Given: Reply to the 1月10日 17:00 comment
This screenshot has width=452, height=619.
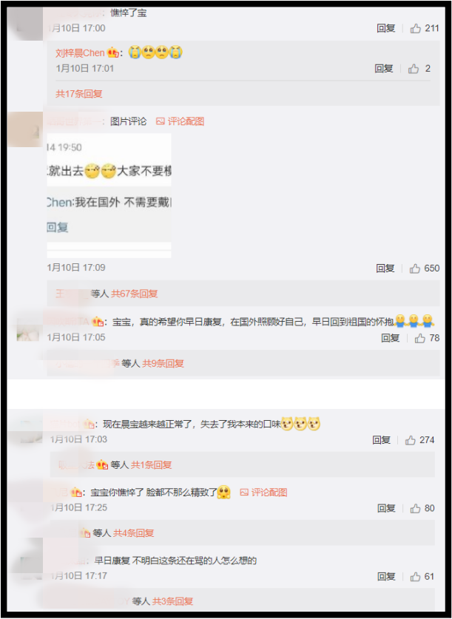Looking at the screenshot, I should pos(385,28).
